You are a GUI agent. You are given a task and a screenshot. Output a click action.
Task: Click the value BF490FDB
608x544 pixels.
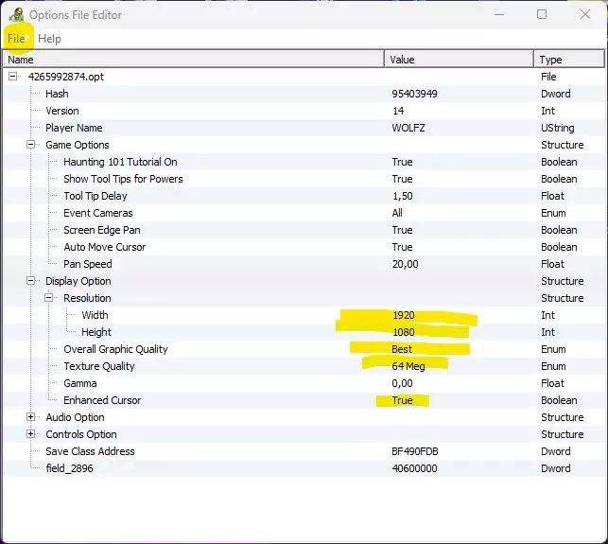(415, 451)
